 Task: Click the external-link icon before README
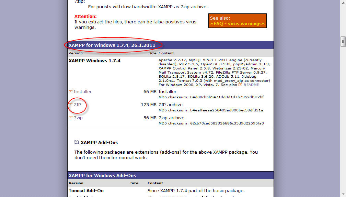tap(241, 85)
